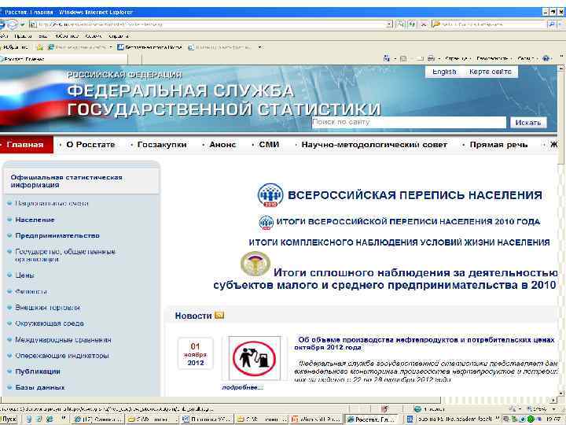Open the Публикации sidebar link
Viewport: 566px width, 425px height.
pos(38,371)
